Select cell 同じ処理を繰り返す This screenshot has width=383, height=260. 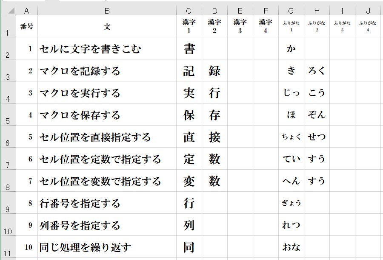tap(107, 246)
